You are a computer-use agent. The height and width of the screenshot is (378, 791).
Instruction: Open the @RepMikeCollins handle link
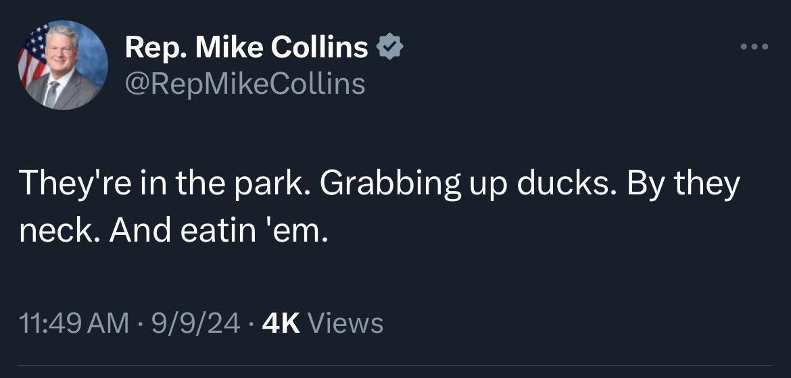pyautogui.click(x=245, y=84)
